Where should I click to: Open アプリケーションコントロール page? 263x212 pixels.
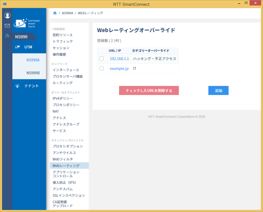click(x=66, y=174)
